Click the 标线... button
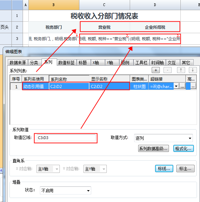This screenshot has height=202, width=200. [164, 169]
